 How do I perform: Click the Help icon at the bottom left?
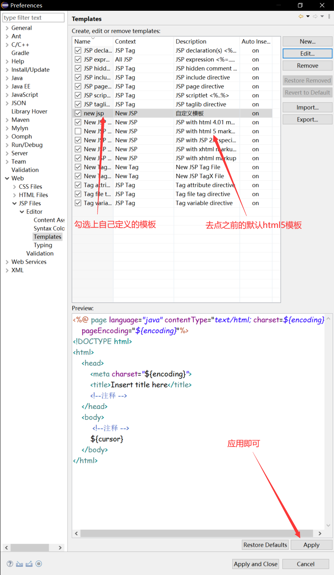pos(9,564)
